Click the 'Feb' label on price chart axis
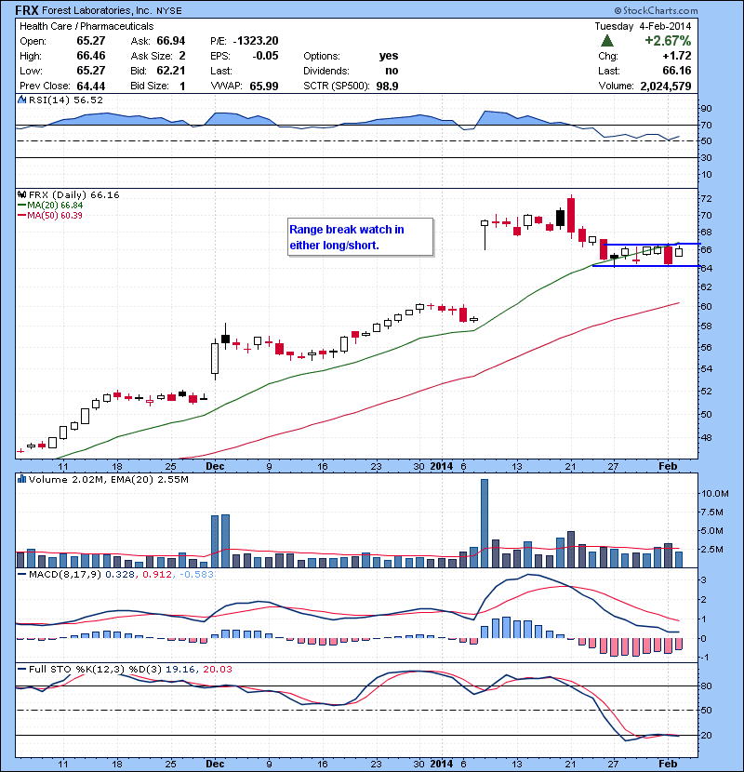The image size is (744, 772). tap(668, 466)
